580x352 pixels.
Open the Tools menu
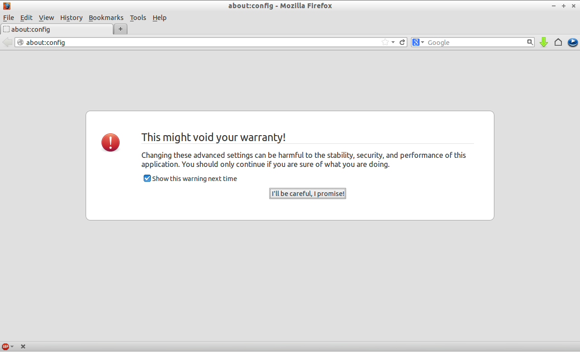click(138, 18)
